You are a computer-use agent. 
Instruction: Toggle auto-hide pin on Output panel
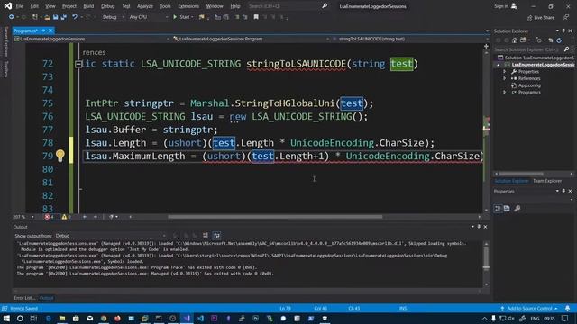pyautogui.click(x=479, y=227)
